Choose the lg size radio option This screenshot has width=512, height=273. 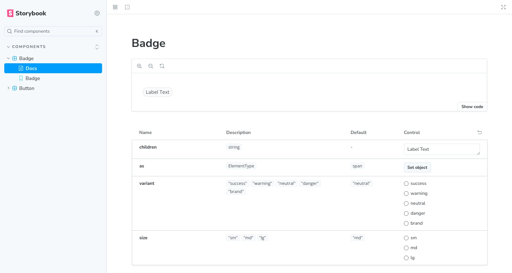(x=406, y=258)
